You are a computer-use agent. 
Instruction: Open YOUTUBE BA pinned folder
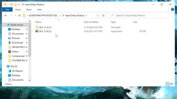point(18,61)
